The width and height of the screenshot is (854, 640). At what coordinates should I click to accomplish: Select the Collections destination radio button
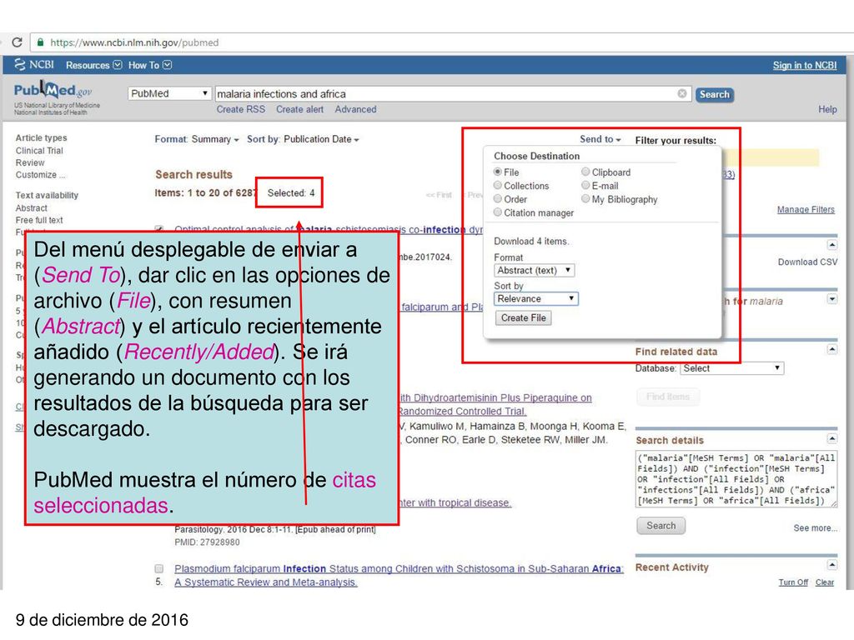click(x=497, y=185)
